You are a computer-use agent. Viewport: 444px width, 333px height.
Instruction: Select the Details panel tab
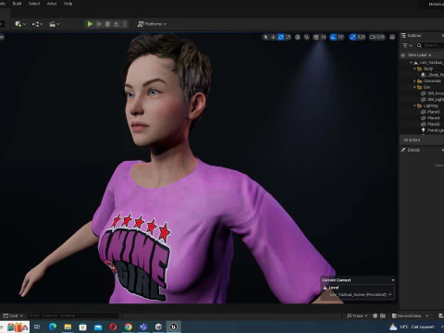click(x=411, y=150)
